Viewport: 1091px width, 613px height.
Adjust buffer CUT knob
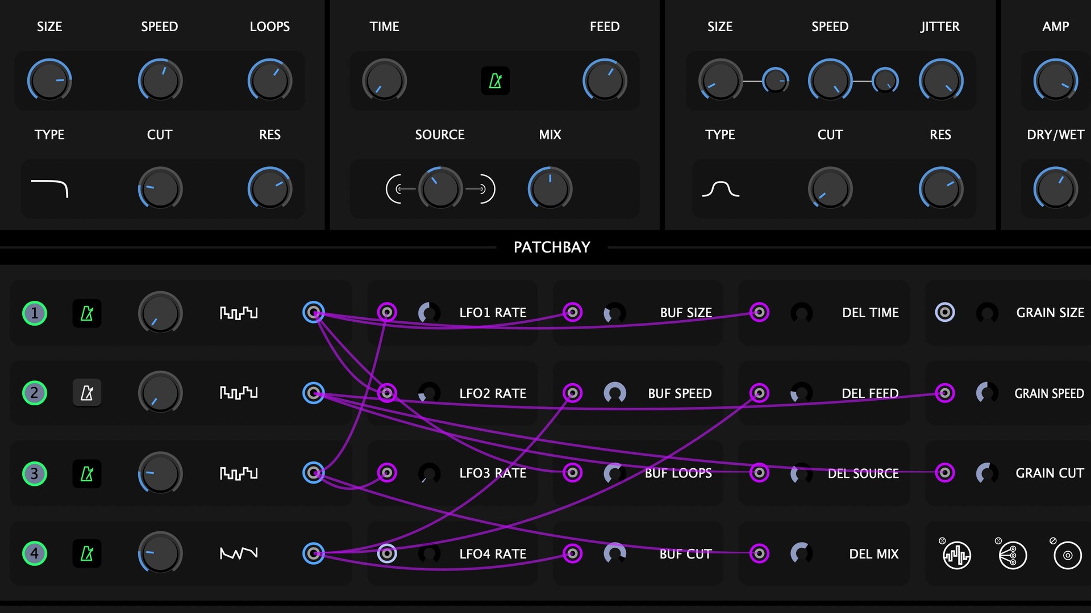click(x=160, y=189)
